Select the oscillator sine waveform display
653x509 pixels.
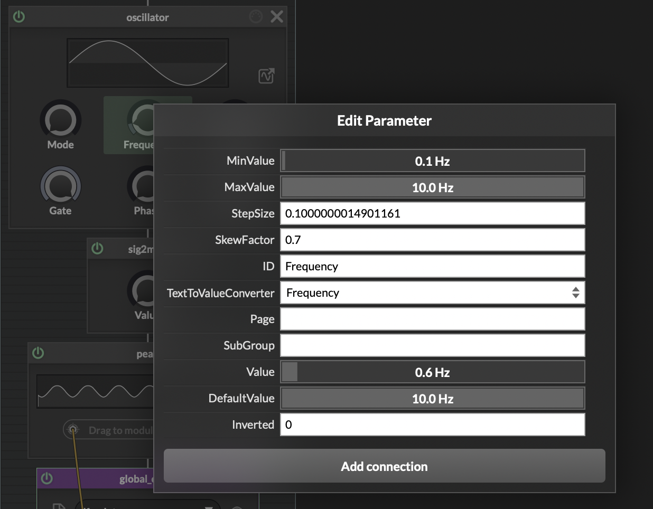(x=148, y=63)
